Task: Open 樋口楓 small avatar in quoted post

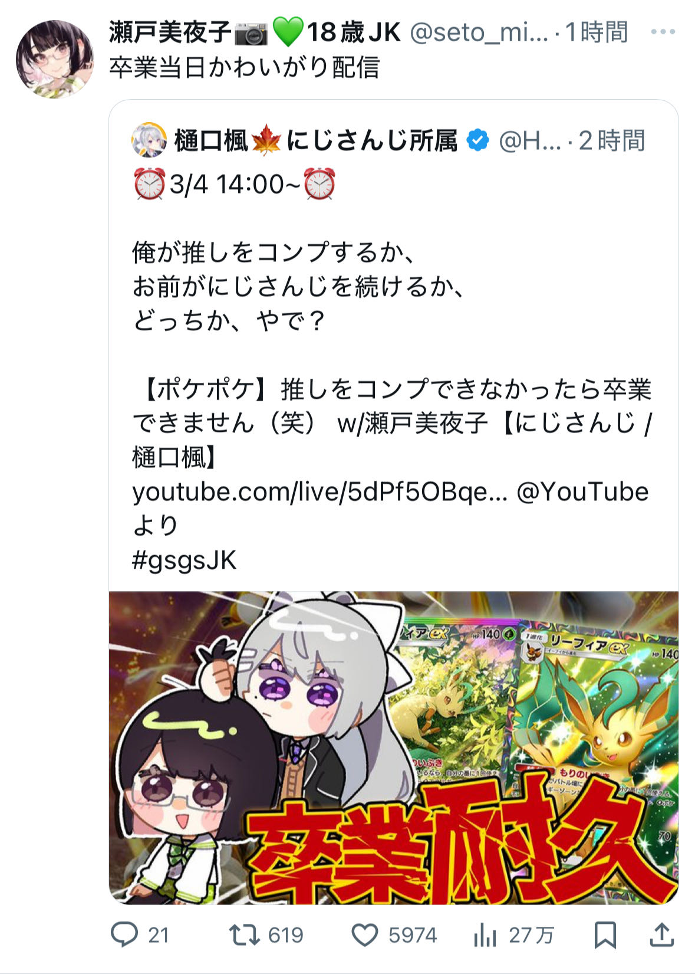Action: 149,140
